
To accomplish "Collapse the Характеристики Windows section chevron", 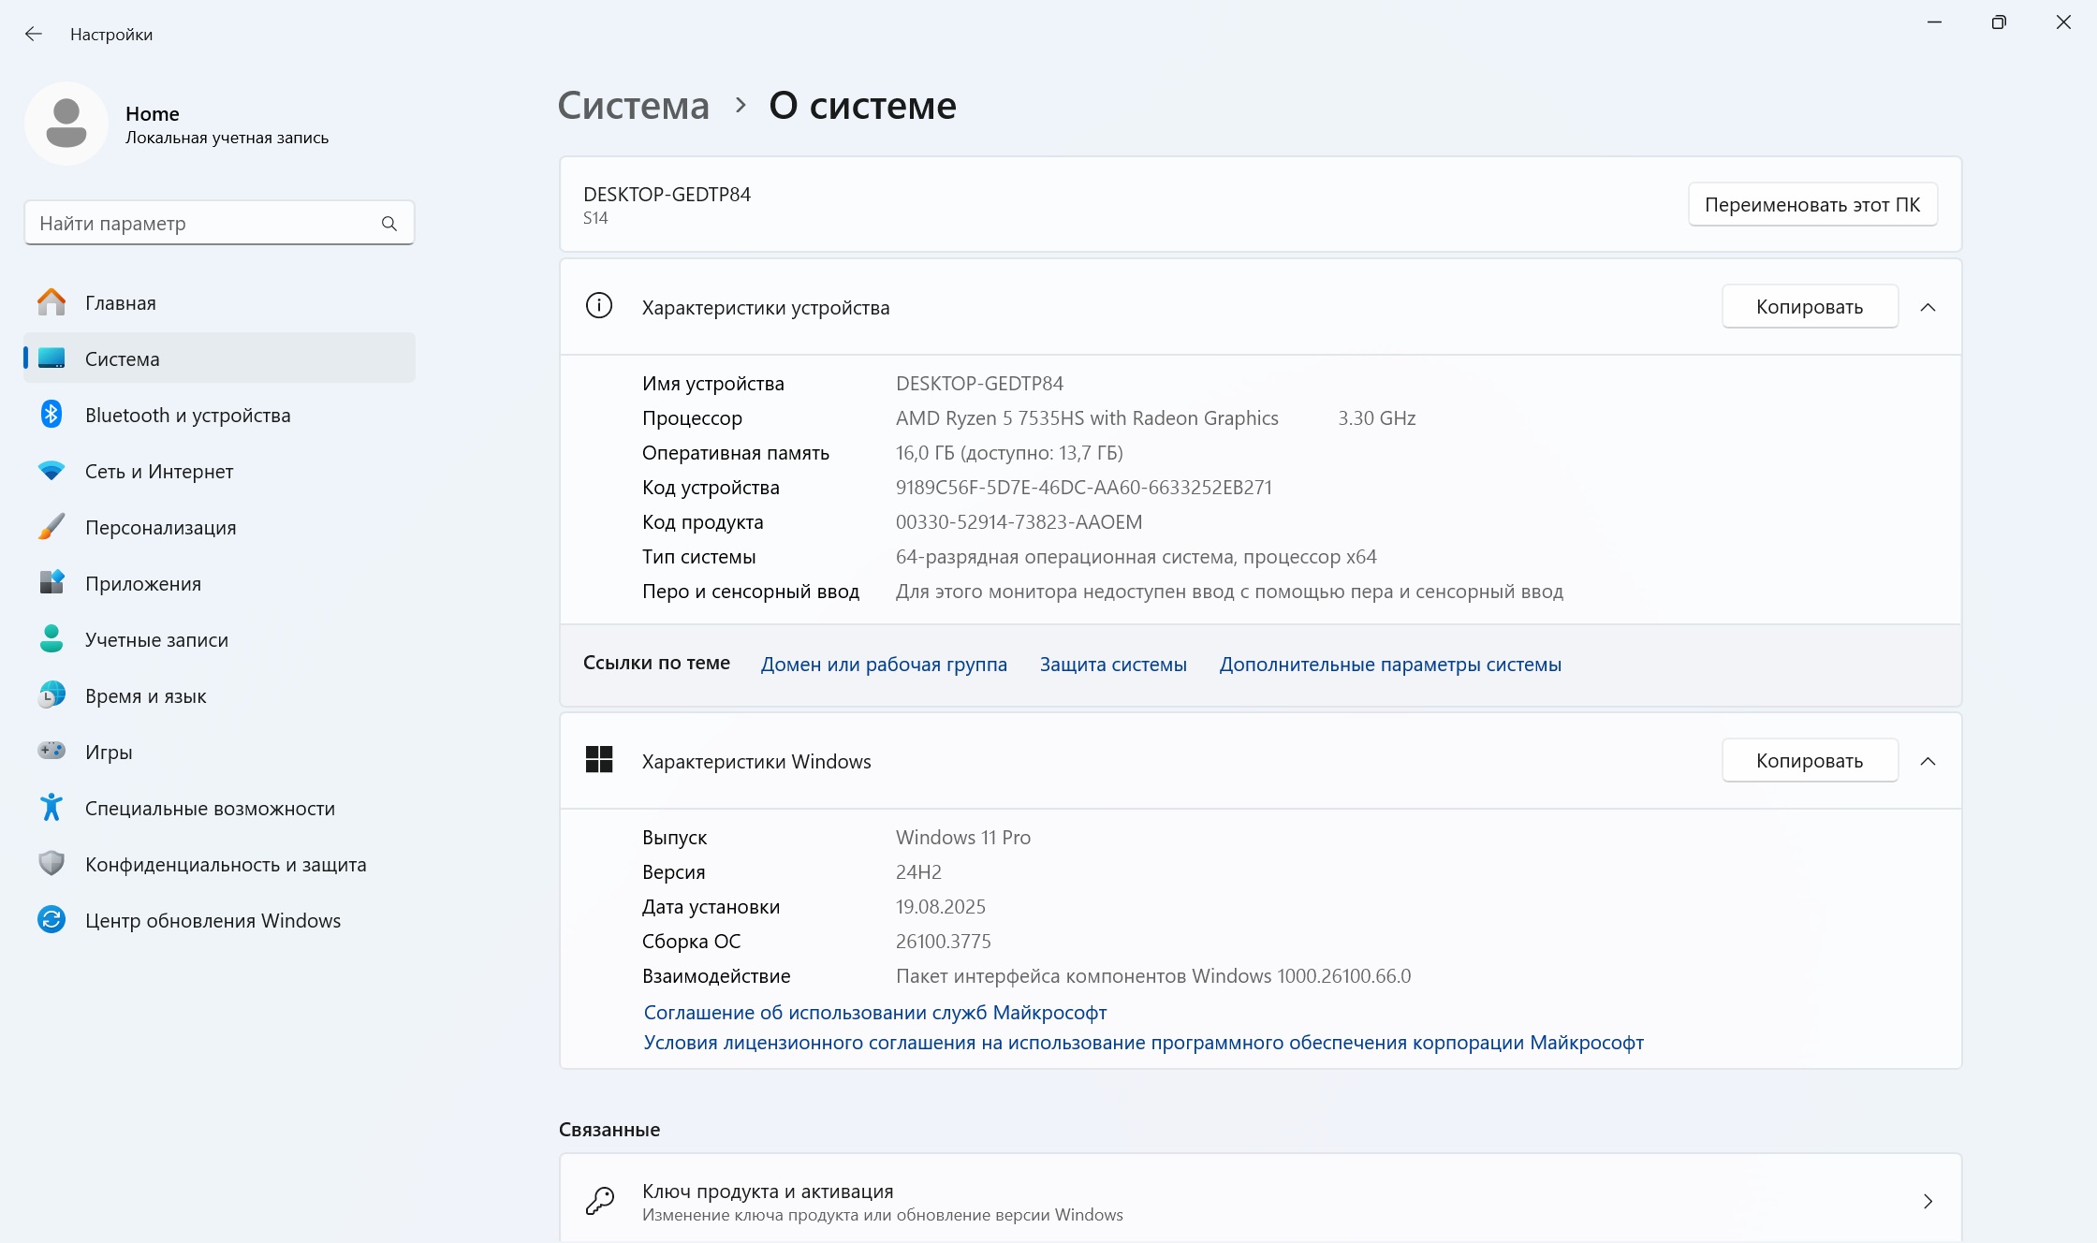I will (x=1928, y=761).
